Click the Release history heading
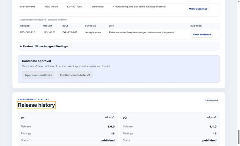The width and height of the screenshot is (240, 146). coord(36,105)
